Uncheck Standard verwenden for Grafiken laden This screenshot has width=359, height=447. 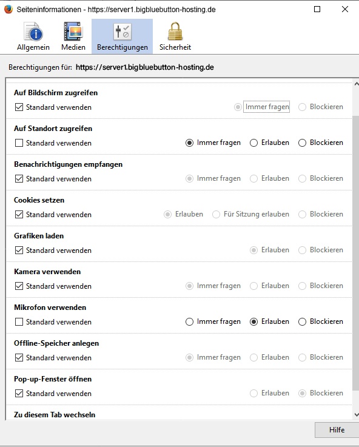(x=19, y=250)
